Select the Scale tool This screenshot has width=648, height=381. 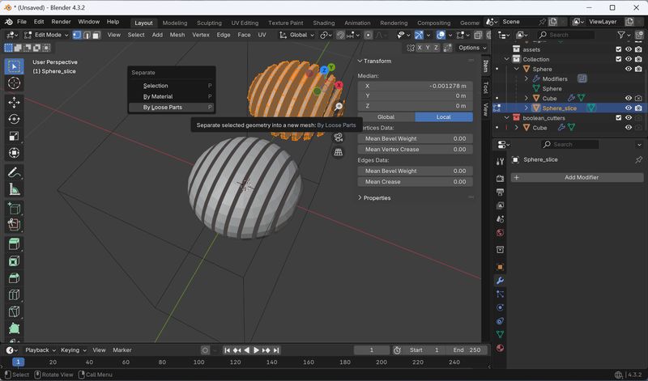pyautogui.click(x=14, y=136)
